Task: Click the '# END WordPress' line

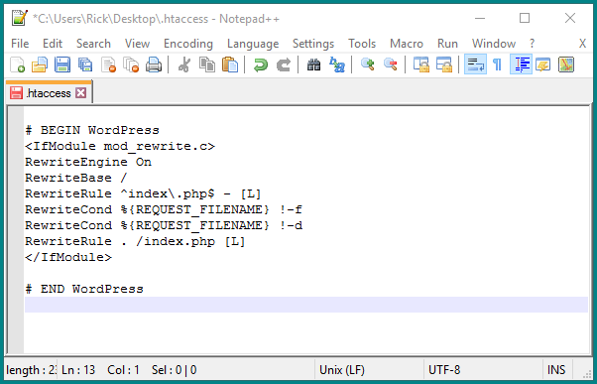Action: (x=84, y=289)
